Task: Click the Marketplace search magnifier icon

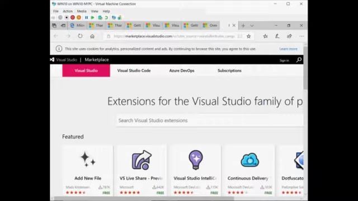Action: coord(299,60)
